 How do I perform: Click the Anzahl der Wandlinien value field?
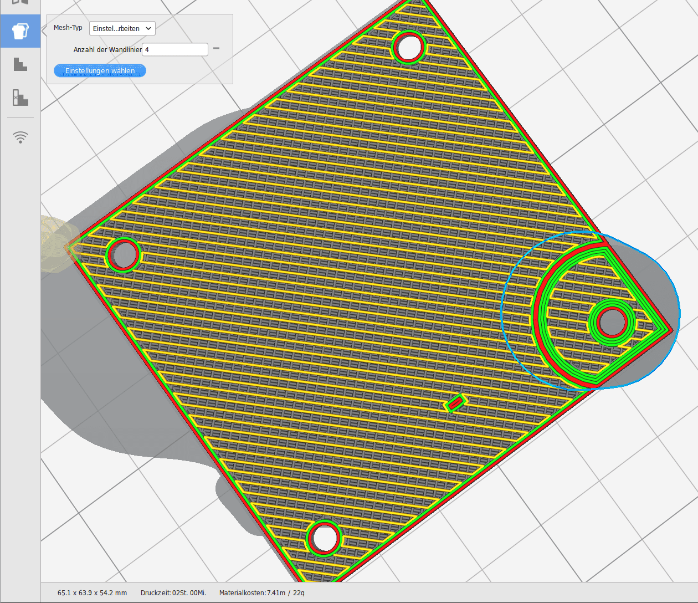click(175, 49)
